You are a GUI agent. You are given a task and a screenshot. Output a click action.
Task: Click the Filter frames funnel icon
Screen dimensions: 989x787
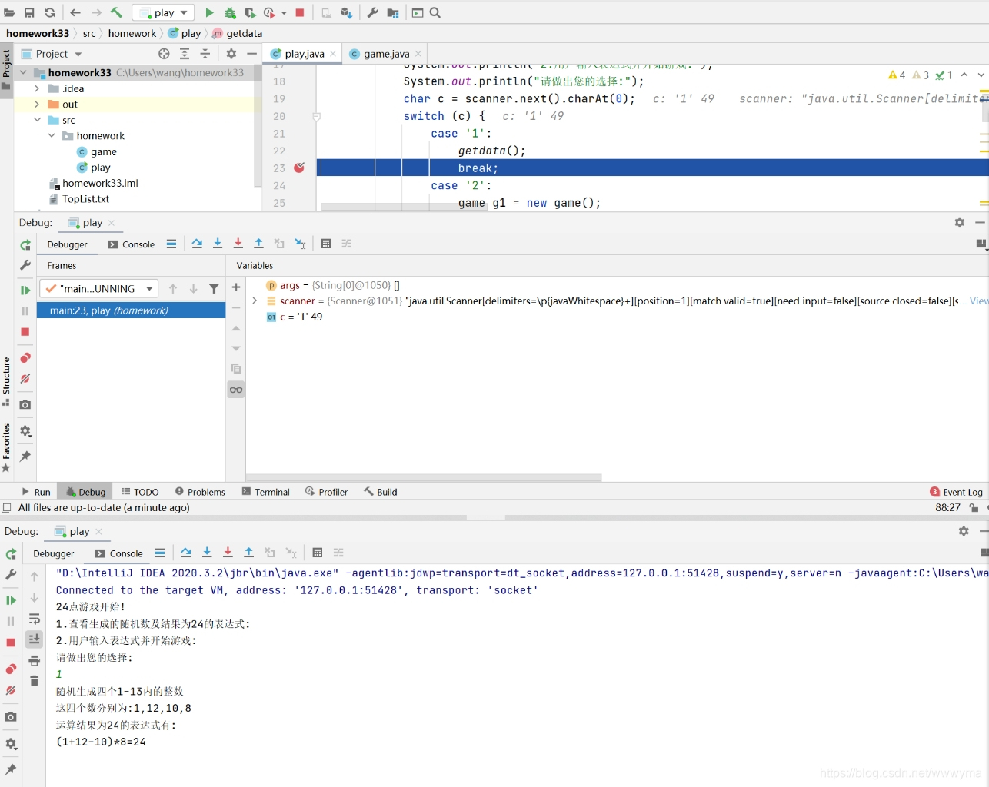(x=214, y=288)
